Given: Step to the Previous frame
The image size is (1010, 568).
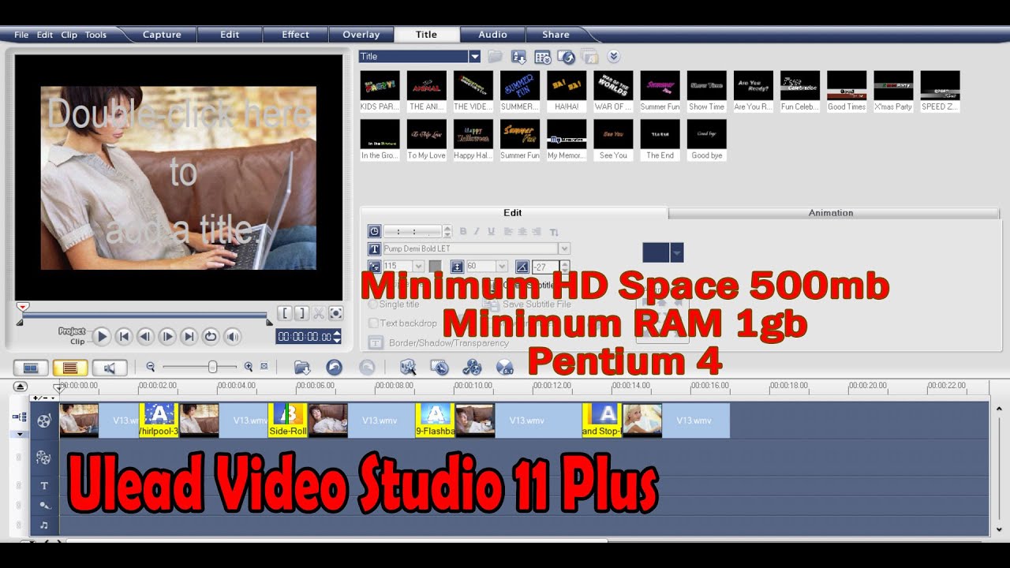Looking at the screenshot, I should (x=145, y=337).
